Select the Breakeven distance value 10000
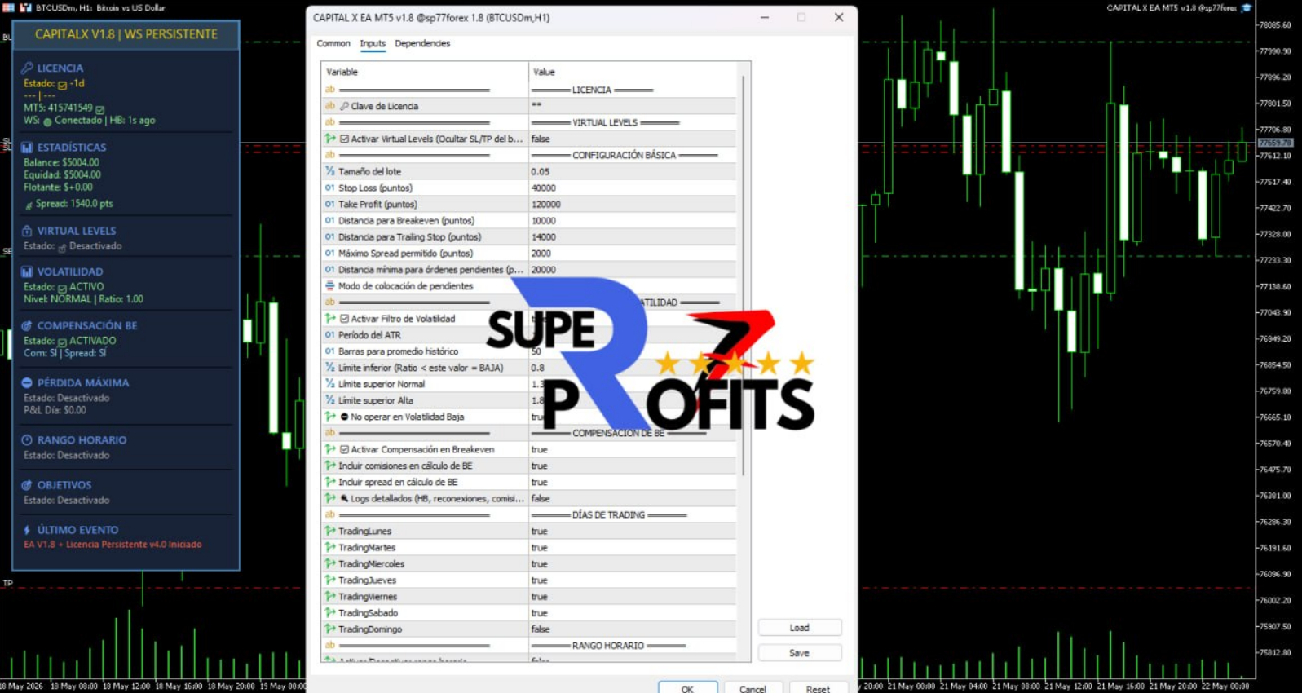The width and height of the screenshot is (1302, 693). [x=633, y=220]
